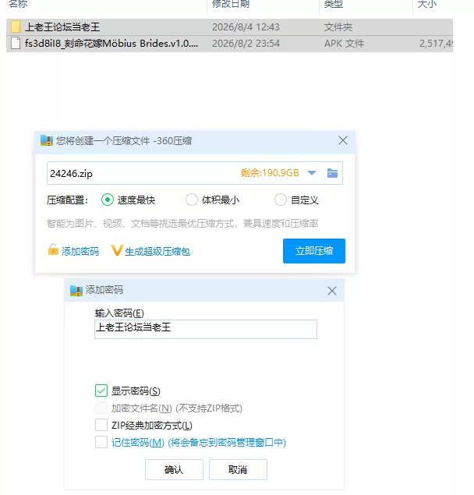Click the 生成超级压缩包 link
The height and width of the screenshot is (495, 474).
coord(157,252)
